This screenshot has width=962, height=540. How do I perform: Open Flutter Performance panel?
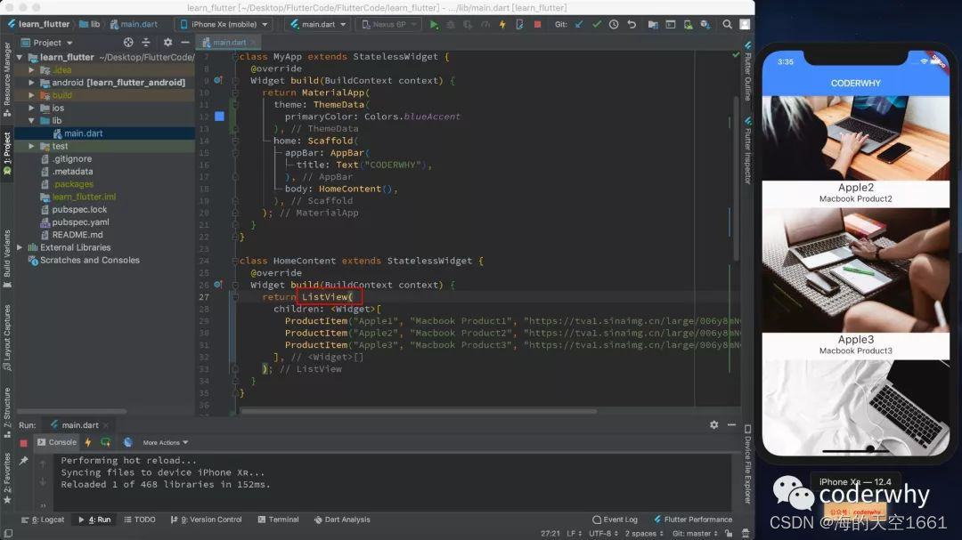(693, 520)
